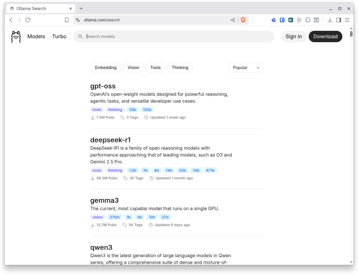Screen dimensions: 358x274
Task: Click the 270m tag under gemma3
Action: point(115,217)
